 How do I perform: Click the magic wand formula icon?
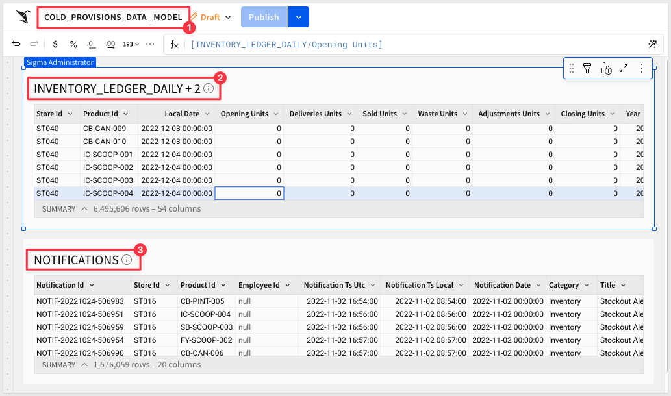pyautogui.click(x=652, y=44)
